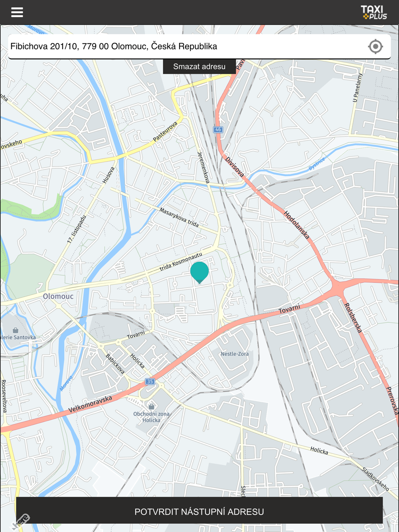
Task: Tap the Masarykova trida street label
Action: coord(179,217)
